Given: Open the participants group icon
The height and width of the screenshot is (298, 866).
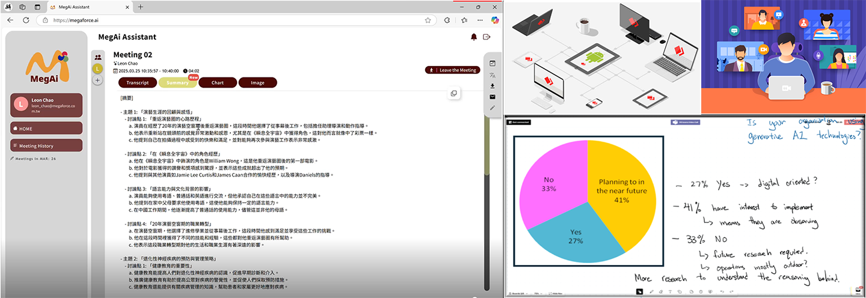Looking at the screenshot, I should click(x=97, y=57).
